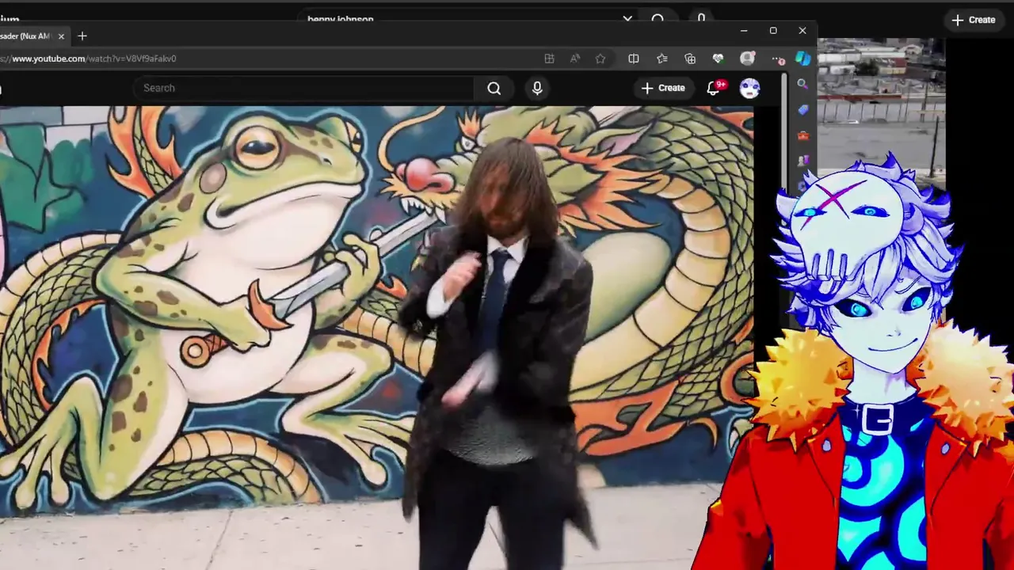1014x570 pixels.
Task: Click YouTube search magnifier button
Action: tap(494, 88)
